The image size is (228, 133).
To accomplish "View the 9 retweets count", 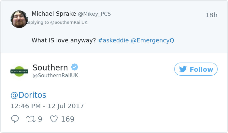I will (40, 119).
